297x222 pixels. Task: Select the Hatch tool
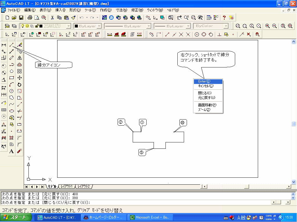pyautogui.click(x=12, y=137)
